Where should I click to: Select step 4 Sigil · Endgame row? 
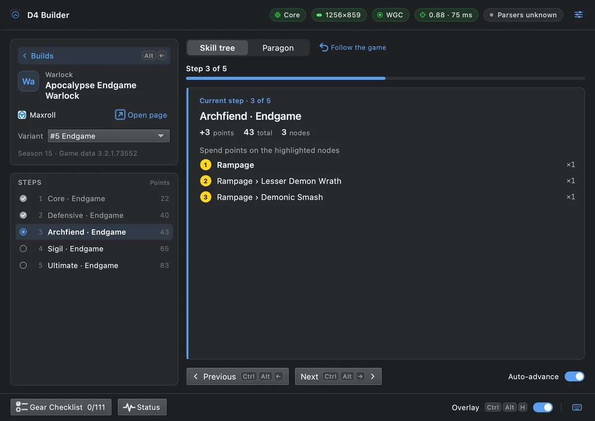point(94,249)
